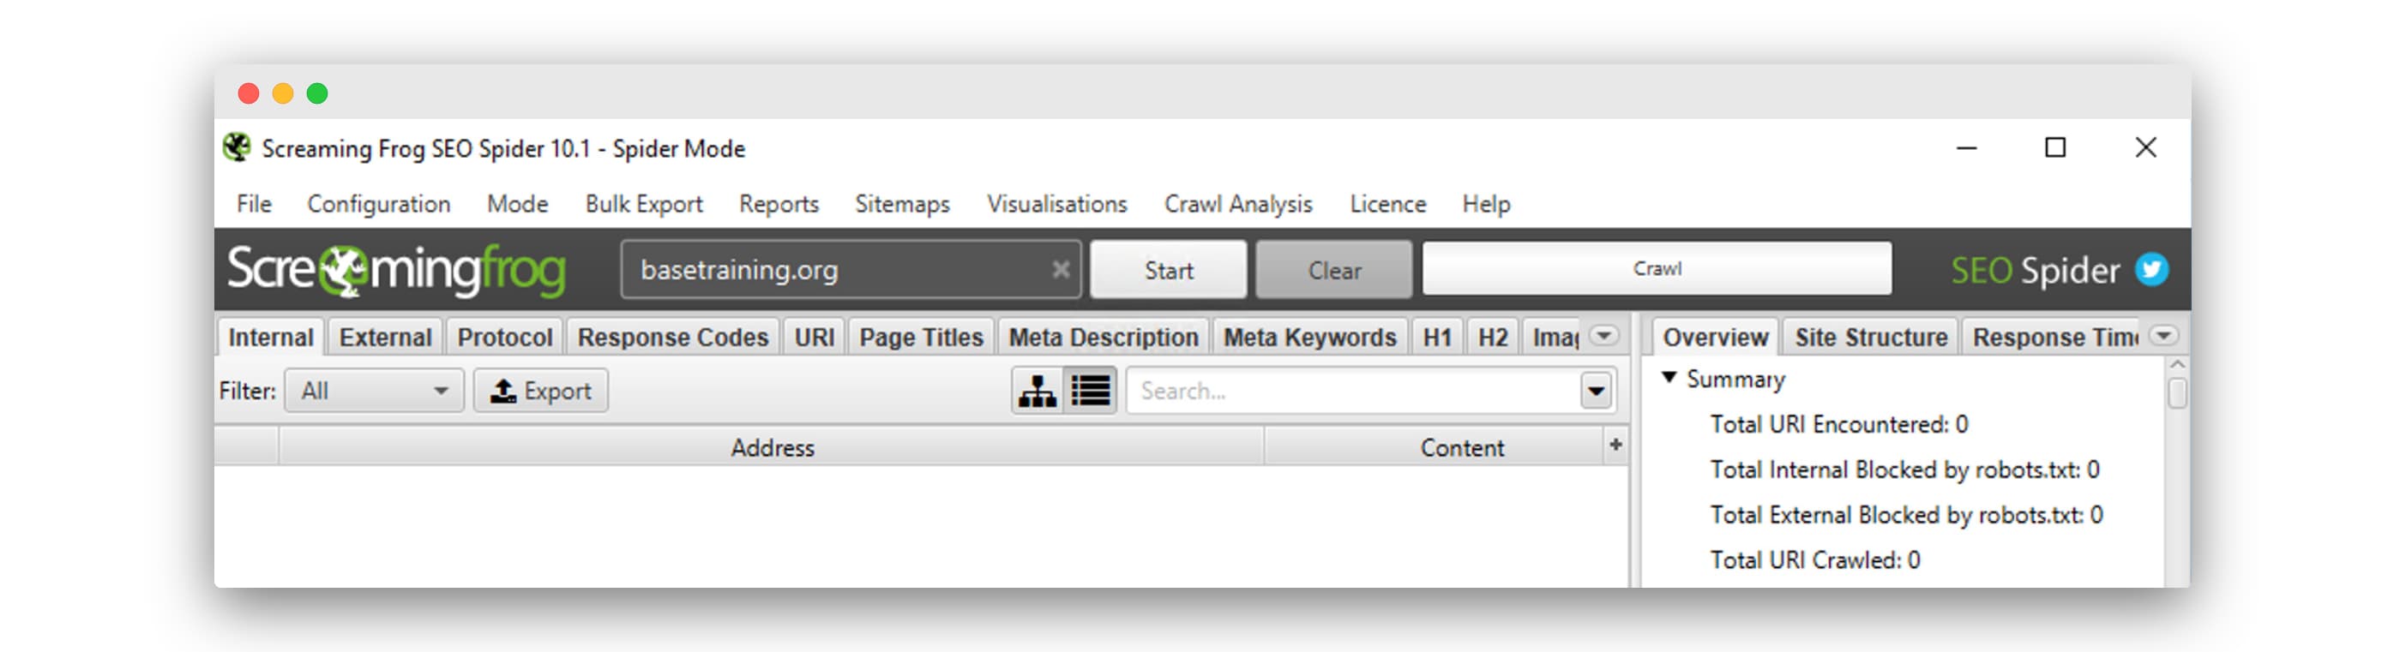The width and height of the screenshot is (2406, 652).
Task: Select the External tab
Action: [x=386, y=337]
